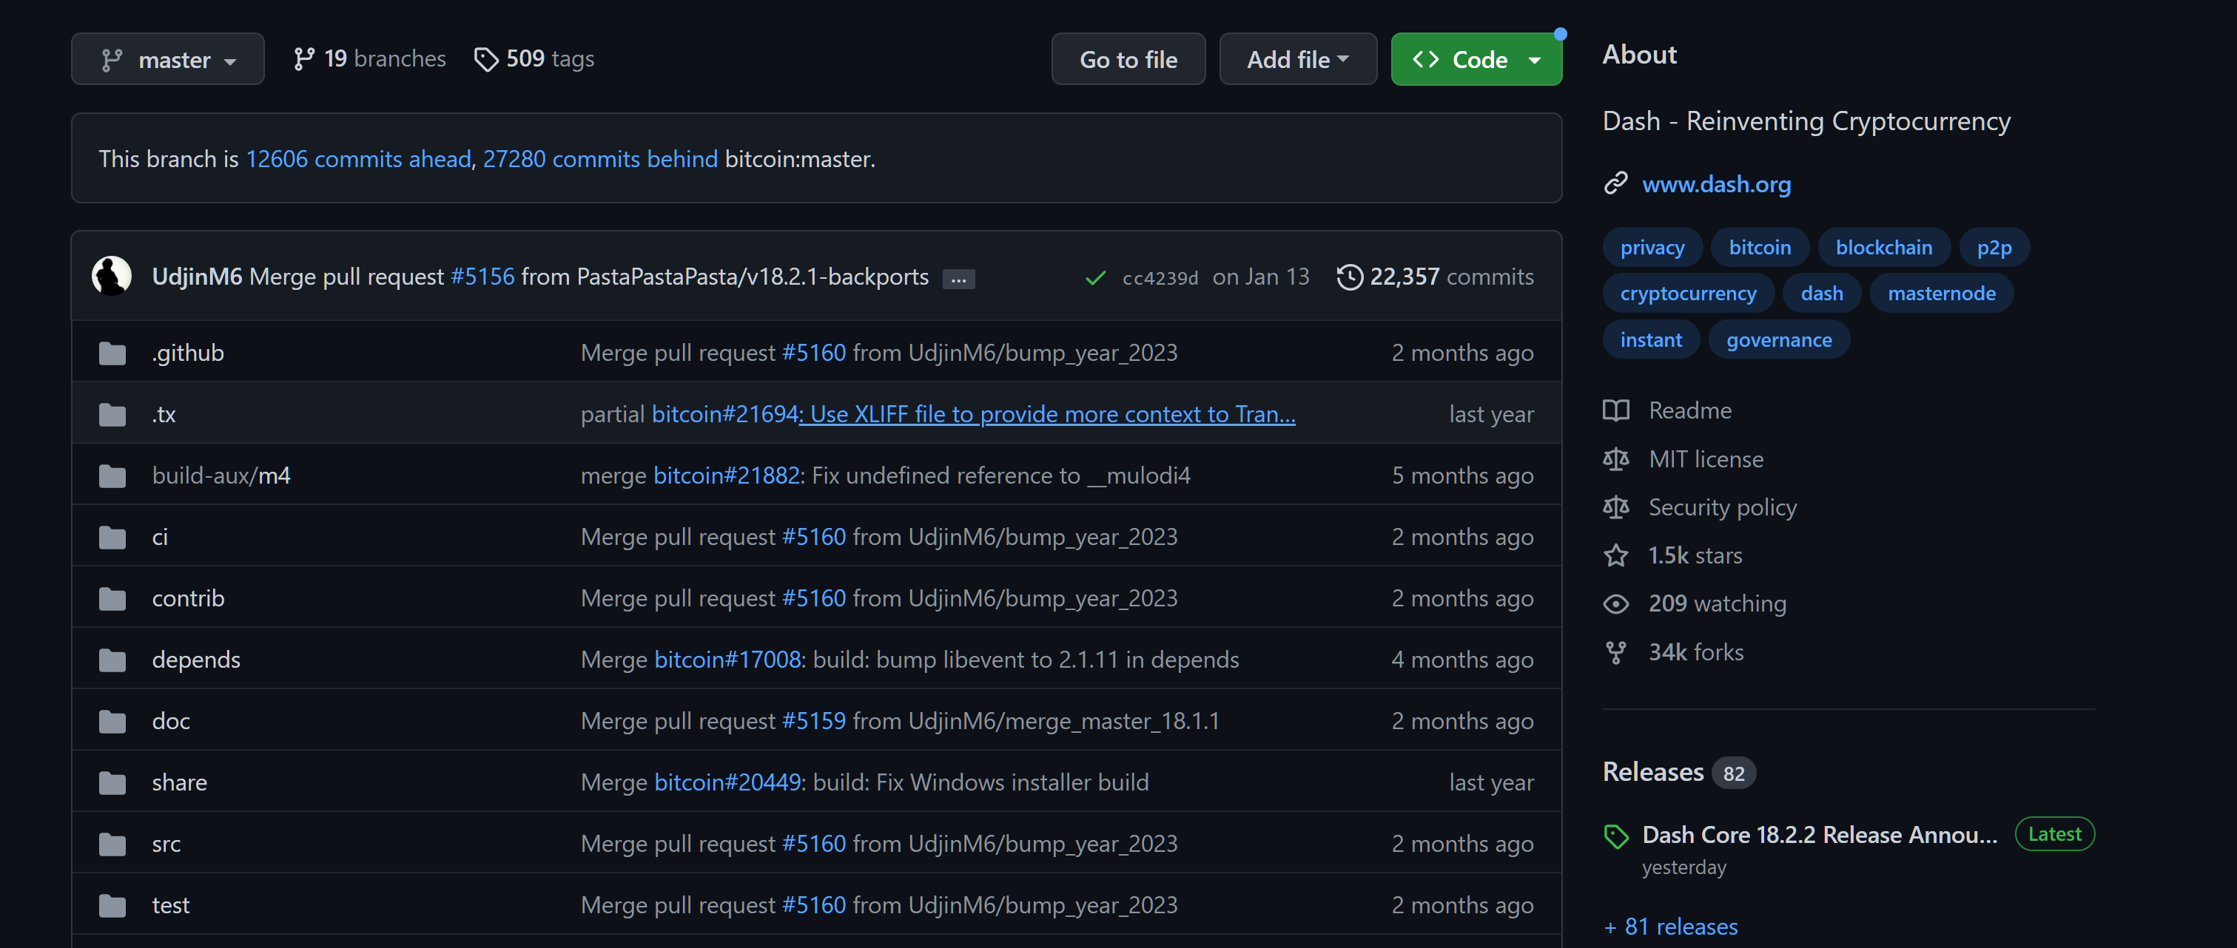Click folder icon beside build-aux/m4

pos(112,477)
